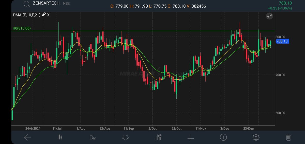Click the 788.10 current price tag on the axis
This screenshot has height=144, width=305.
pos(283,41)
